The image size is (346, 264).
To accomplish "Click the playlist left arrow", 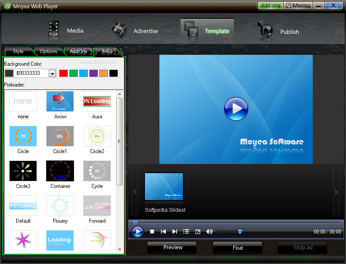I will pyautogui.click(x=135, y=192).
